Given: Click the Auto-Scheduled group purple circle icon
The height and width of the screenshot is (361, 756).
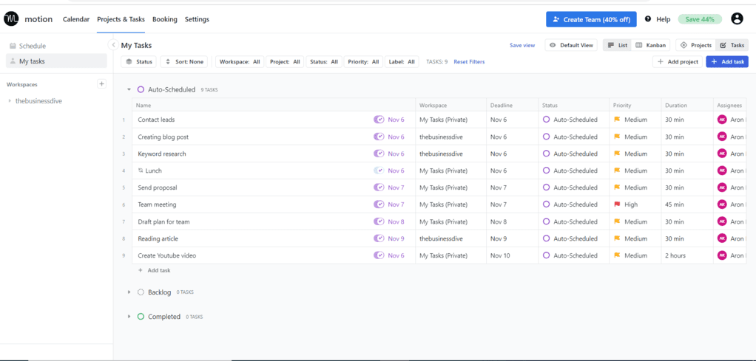Looking at the screenshot, I should click(141, 89).
